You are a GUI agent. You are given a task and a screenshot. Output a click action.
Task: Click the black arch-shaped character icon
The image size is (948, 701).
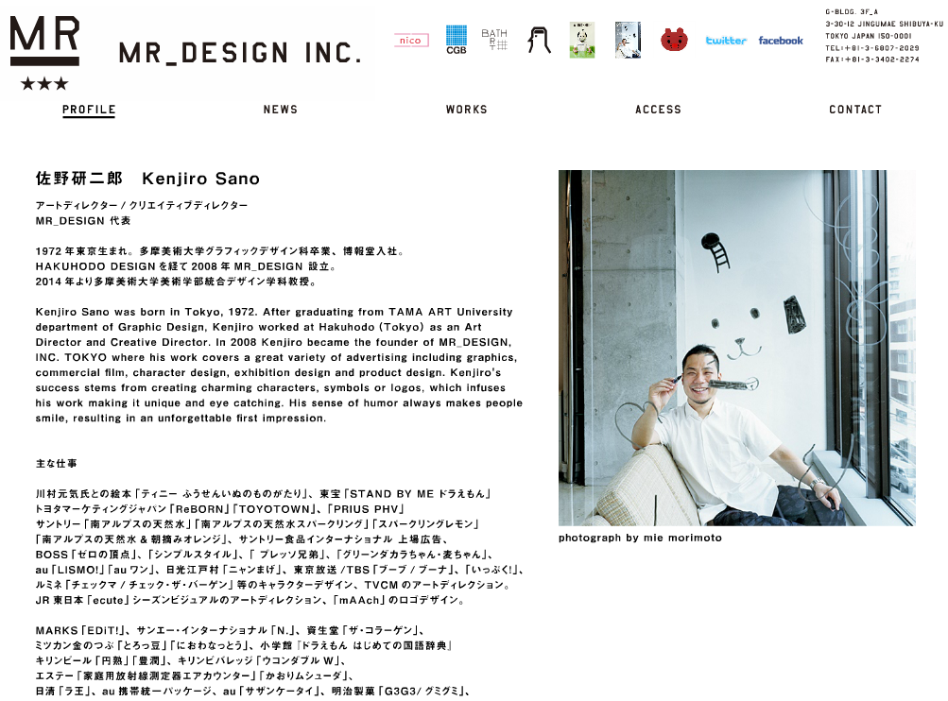pyautogui.click(x=539, y=40)
